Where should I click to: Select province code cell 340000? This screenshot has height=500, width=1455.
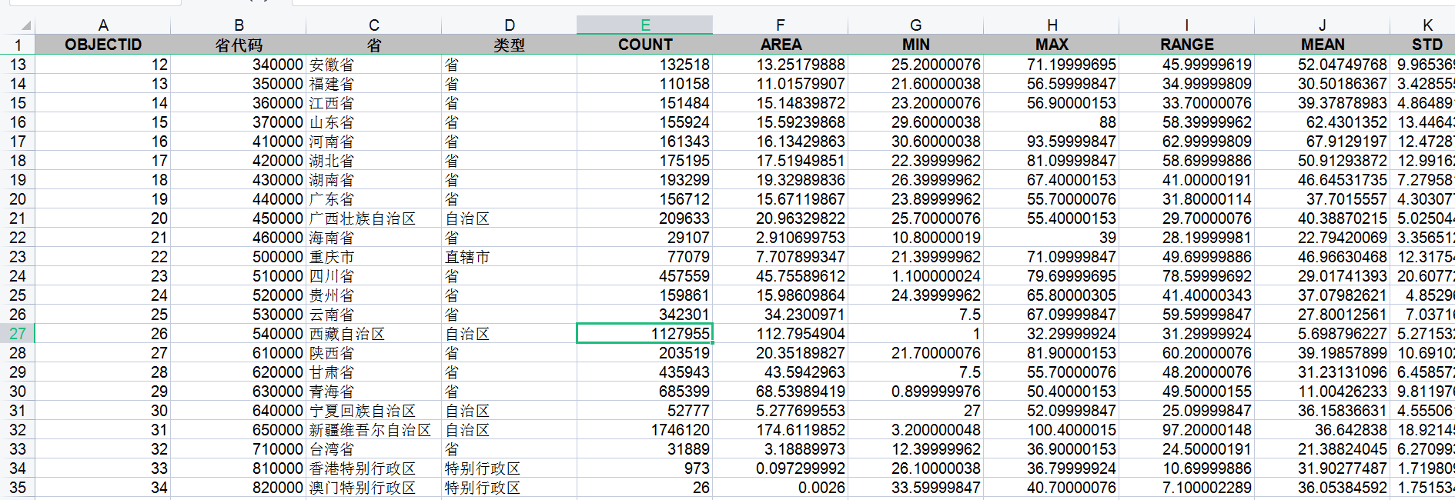pos(239,65)
